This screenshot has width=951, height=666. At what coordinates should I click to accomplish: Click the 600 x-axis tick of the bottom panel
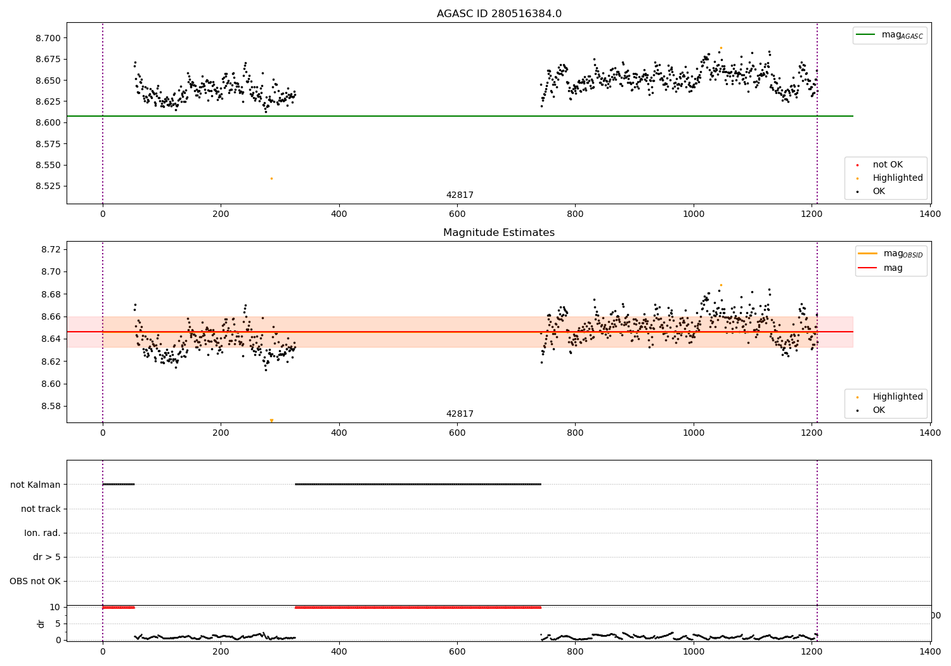(x=457, y=651)
